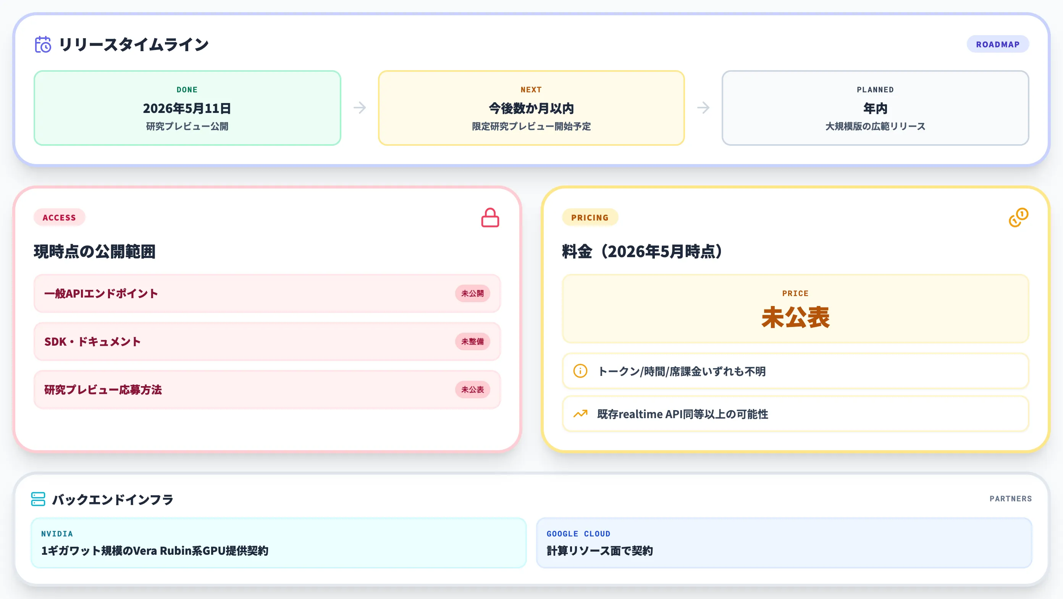The width and height of the screenshot is (1063, 599).
Task: Click the 限定研究プレビュー開始予定 caption
Action: click(x=531, y=126)
